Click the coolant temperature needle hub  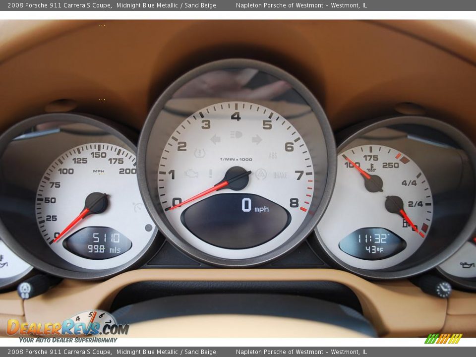coord(374,183)
